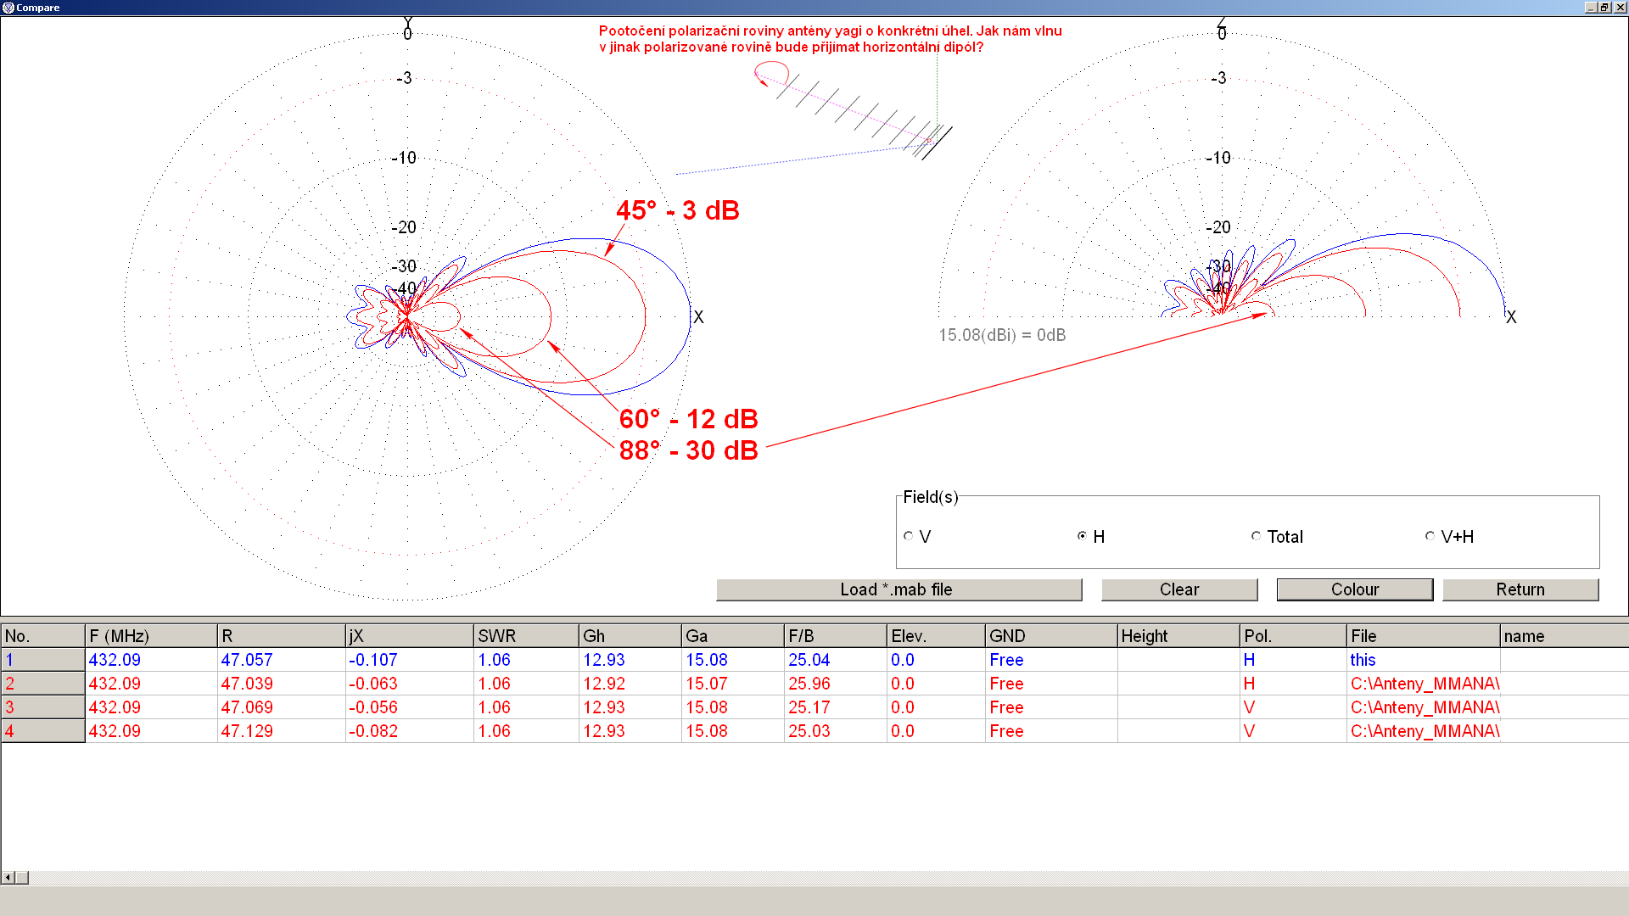The height and width of the screenshot is (916, 1629).
Task: Click the Load *.mab file button
Action: click(898, 589)
